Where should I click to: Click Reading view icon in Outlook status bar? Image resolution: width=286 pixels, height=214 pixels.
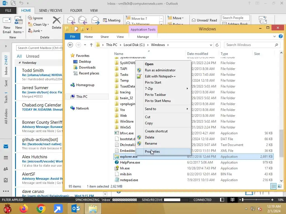coord(232,200)
